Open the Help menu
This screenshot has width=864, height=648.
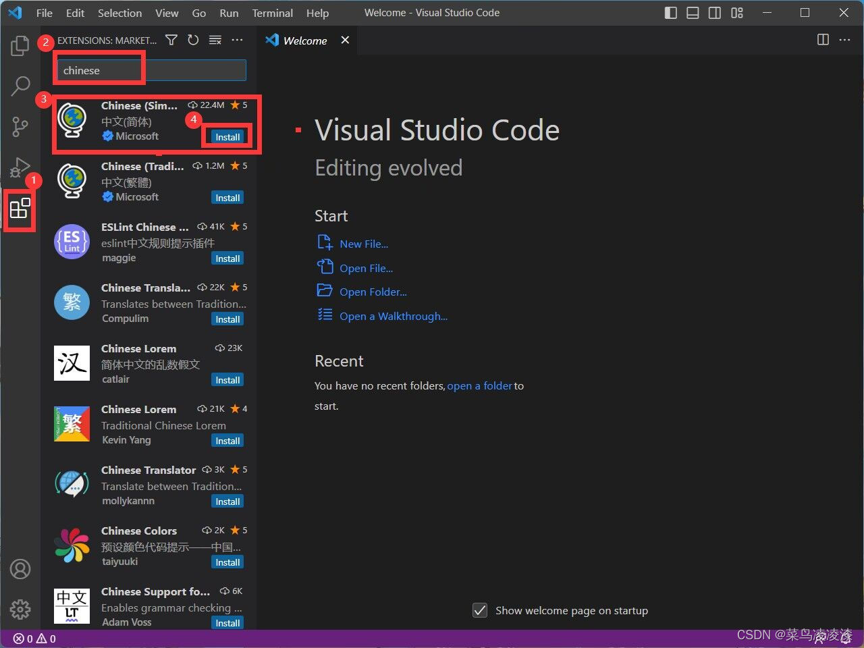[317, 13]
